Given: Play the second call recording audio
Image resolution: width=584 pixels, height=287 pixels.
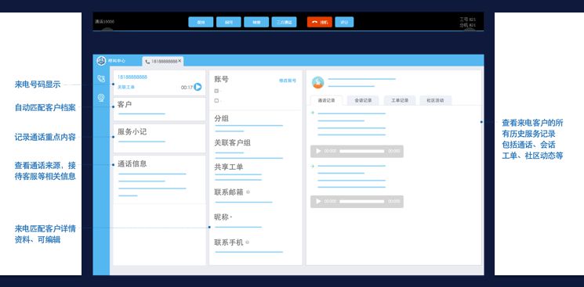Looking at the screenshot, I should click(x=318, y=202).
